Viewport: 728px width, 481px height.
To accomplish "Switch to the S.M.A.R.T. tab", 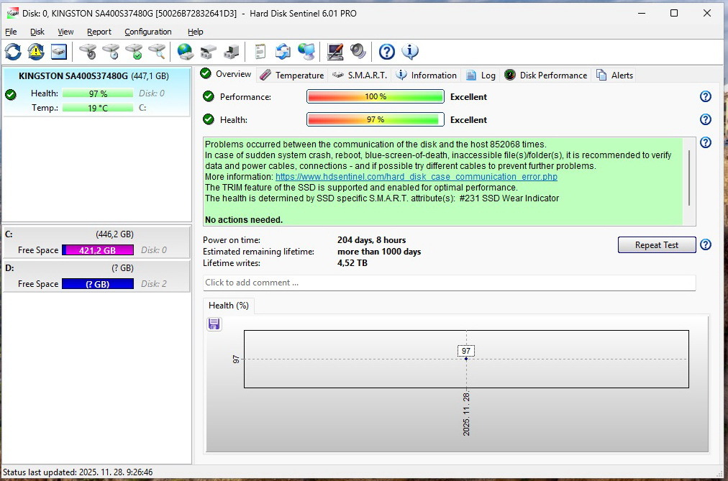I will 360,75.
